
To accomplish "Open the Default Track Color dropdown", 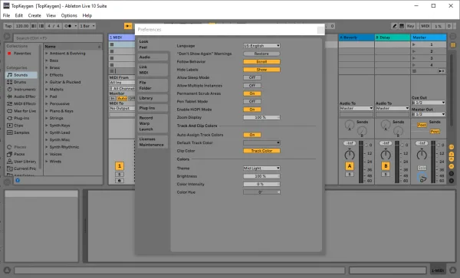I will (261, 142).
